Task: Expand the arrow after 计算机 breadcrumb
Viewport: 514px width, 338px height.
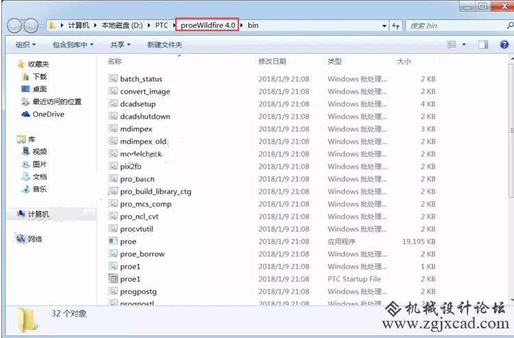Action: (x=95, y=25)
